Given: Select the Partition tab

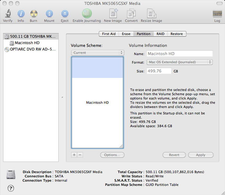Looking at the screenshot, I should [x=144, y=34].
